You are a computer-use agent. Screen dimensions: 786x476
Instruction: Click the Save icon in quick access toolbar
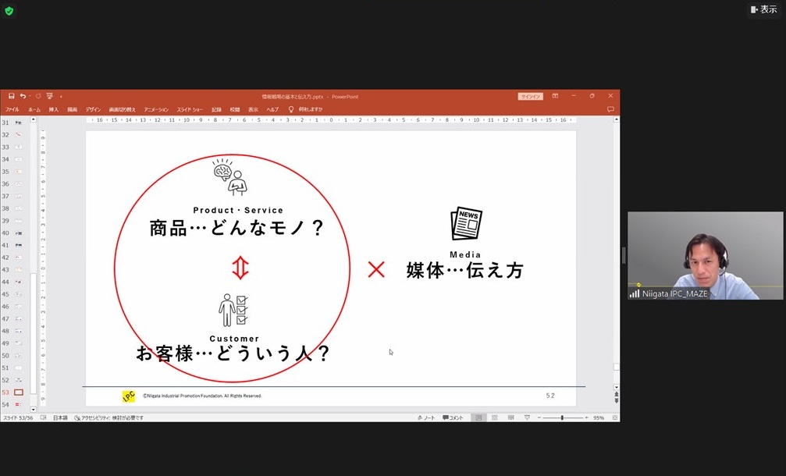(12, 96)
